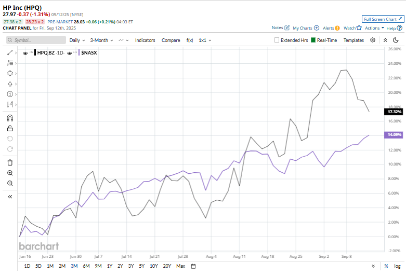406x276 pixels.
Task: Open chart settings gear icon
Action: coord(373,40)
